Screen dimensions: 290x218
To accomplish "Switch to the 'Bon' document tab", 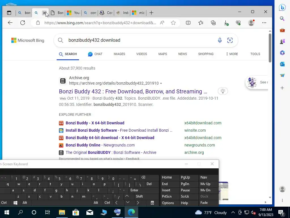I will 57,13.
